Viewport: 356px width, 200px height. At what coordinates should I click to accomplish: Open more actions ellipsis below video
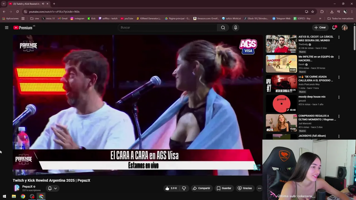point(259,188)
